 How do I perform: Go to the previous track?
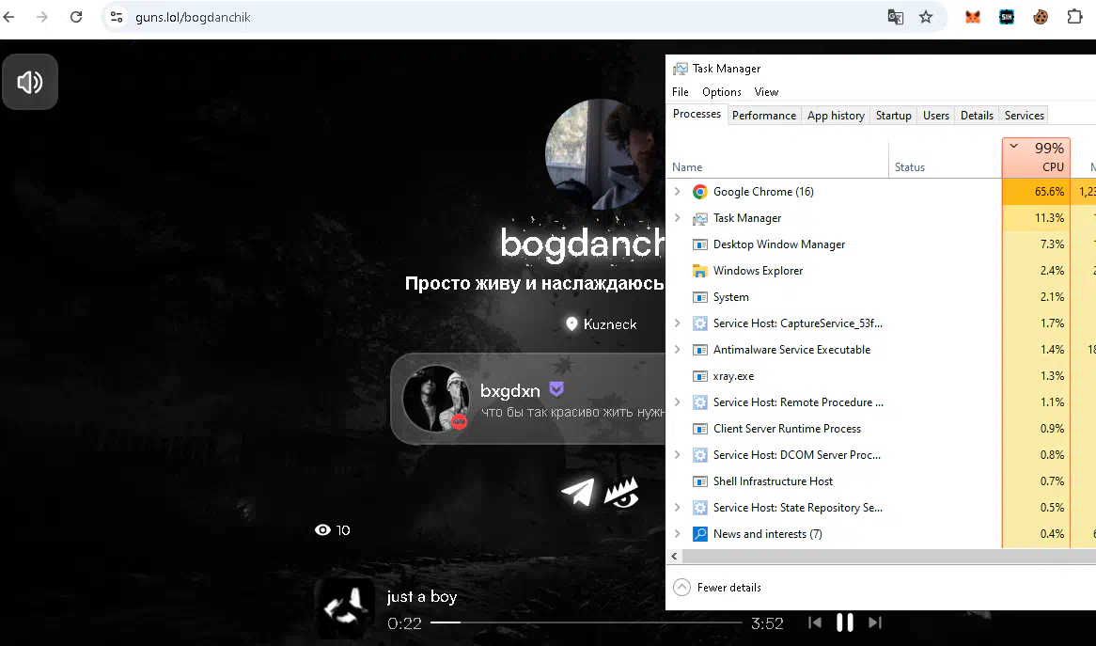click(815, 622)
